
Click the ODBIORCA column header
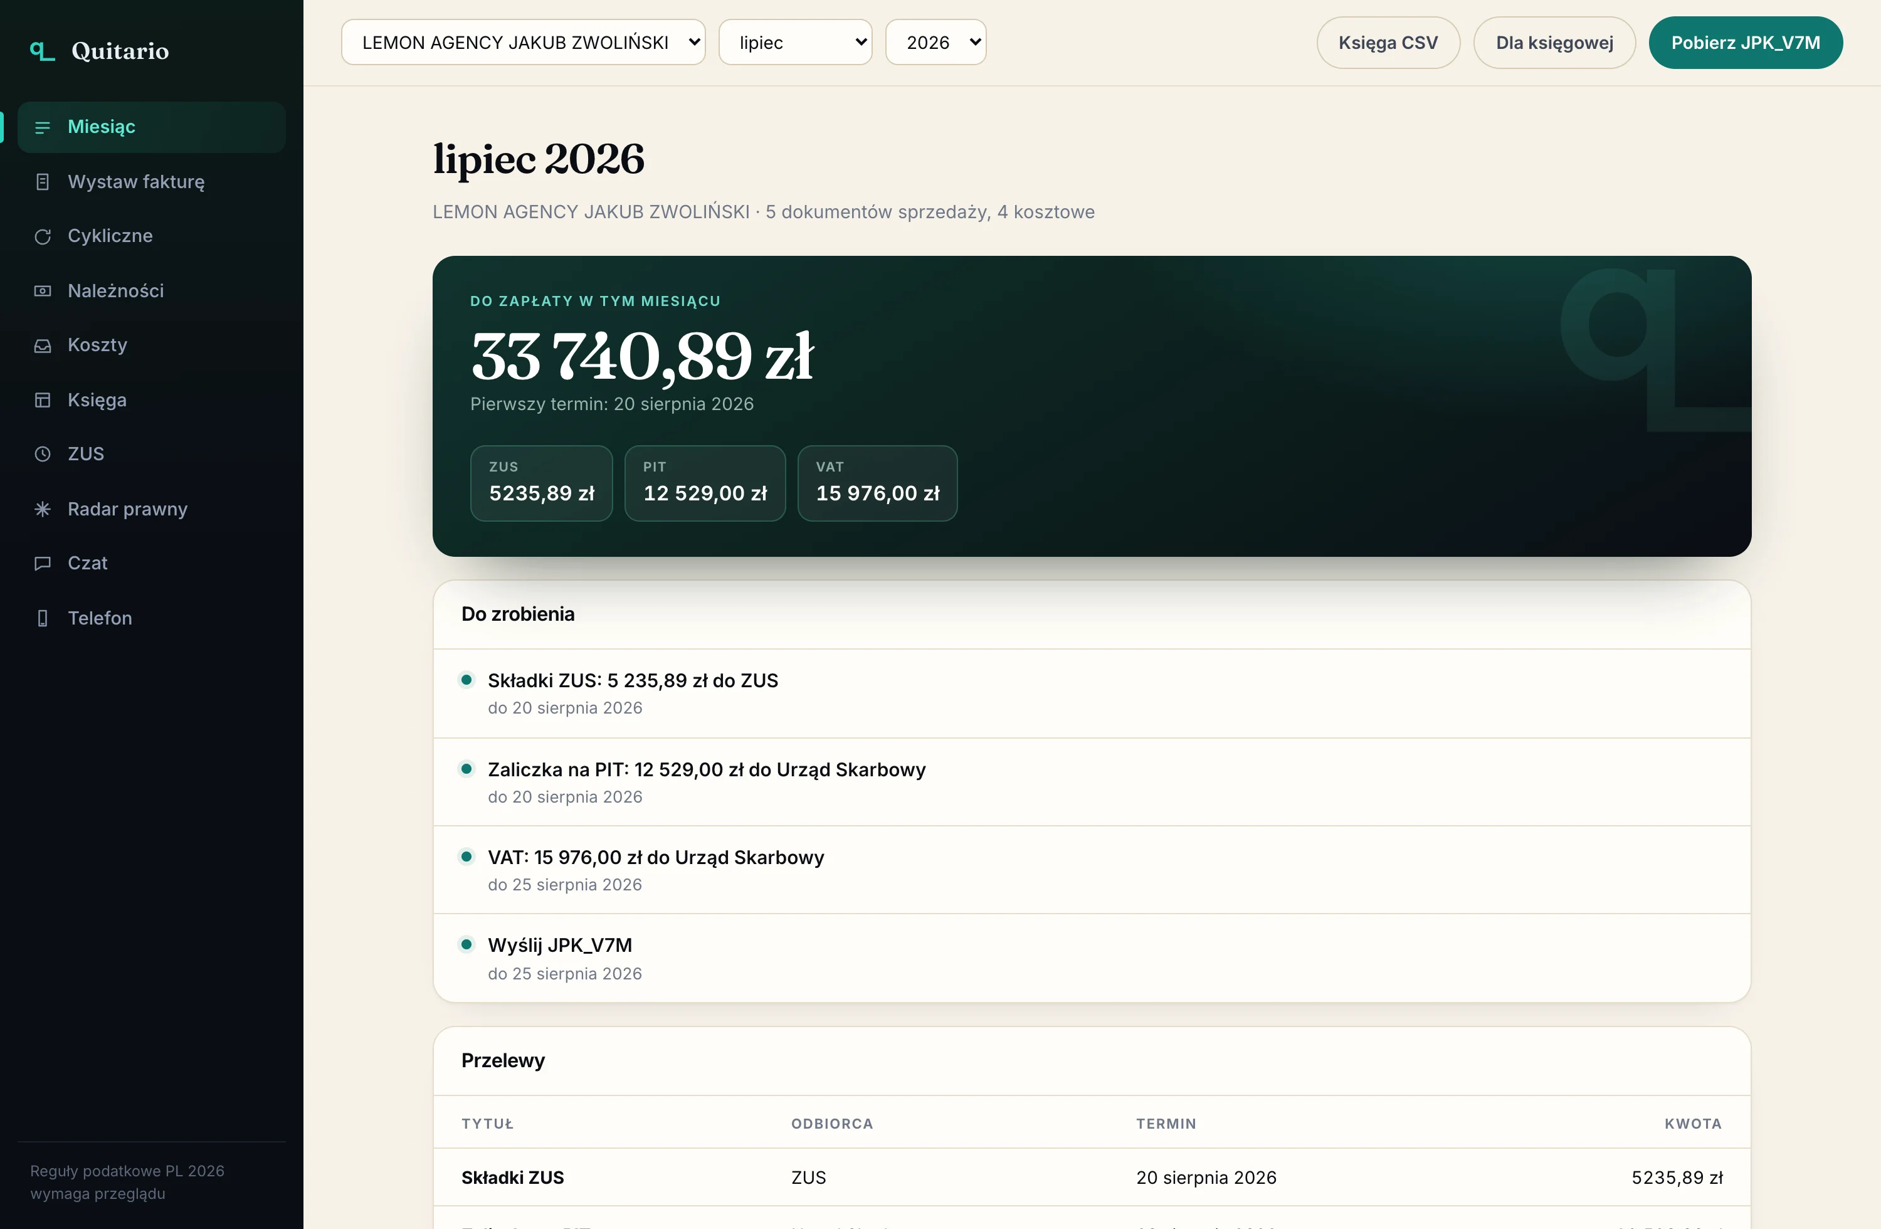pyautogui.click(x=831, y=1124)
